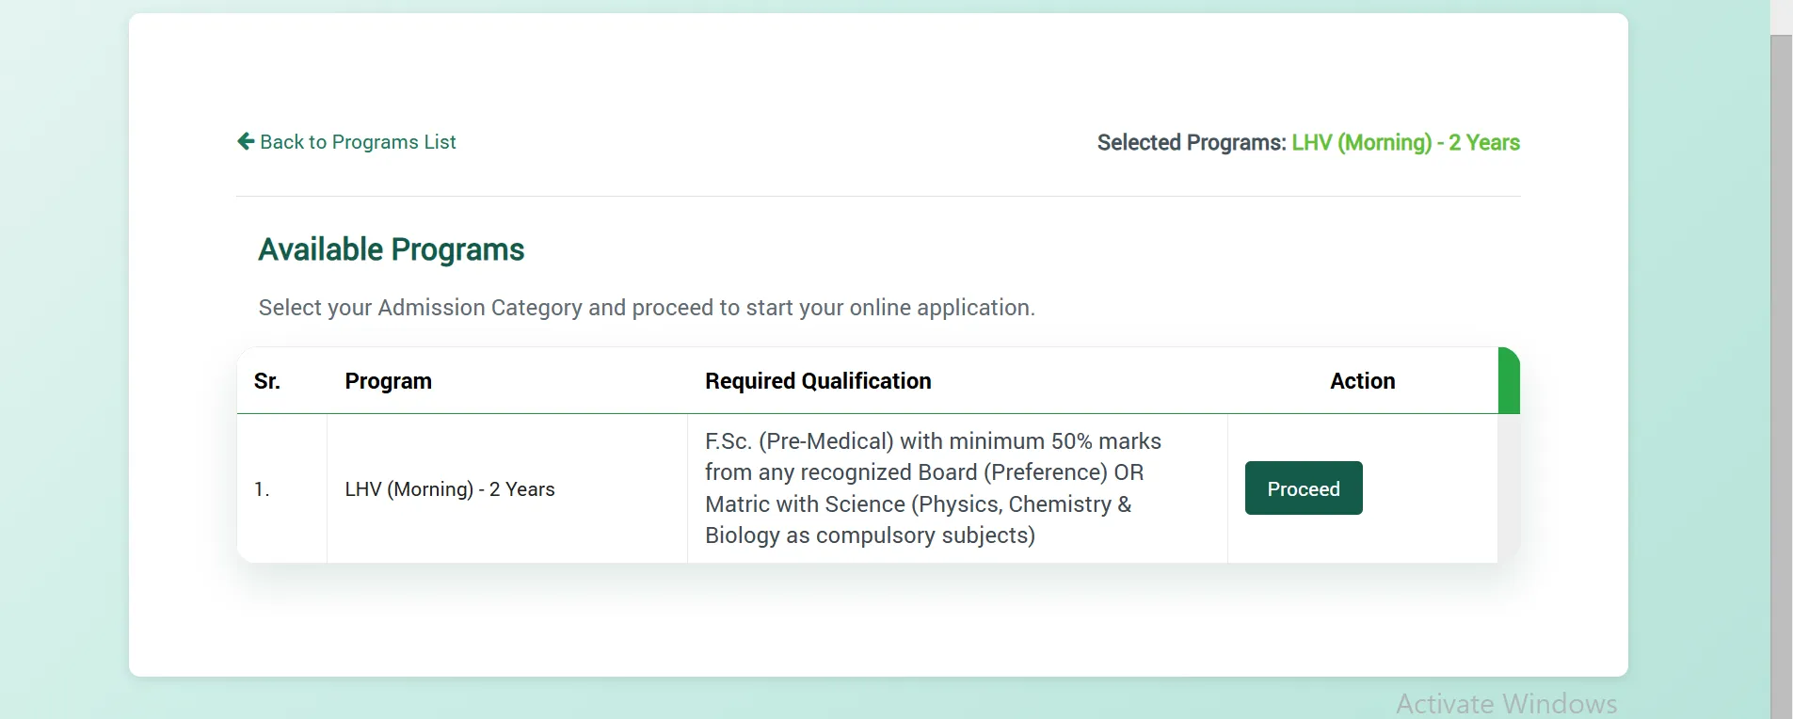Click the selected program LHV (Morning) - 2 Years text
The image size is (1793, 719).
click(x=1405, y=142)
